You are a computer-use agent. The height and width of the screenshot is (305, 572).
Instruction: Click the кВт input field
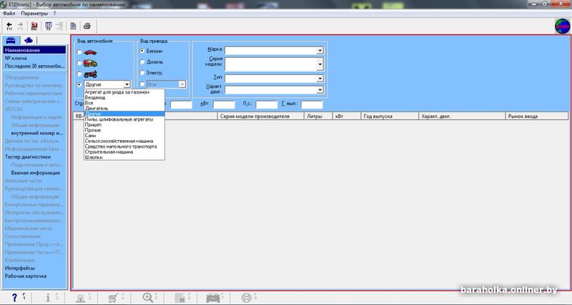coord(225,104)
